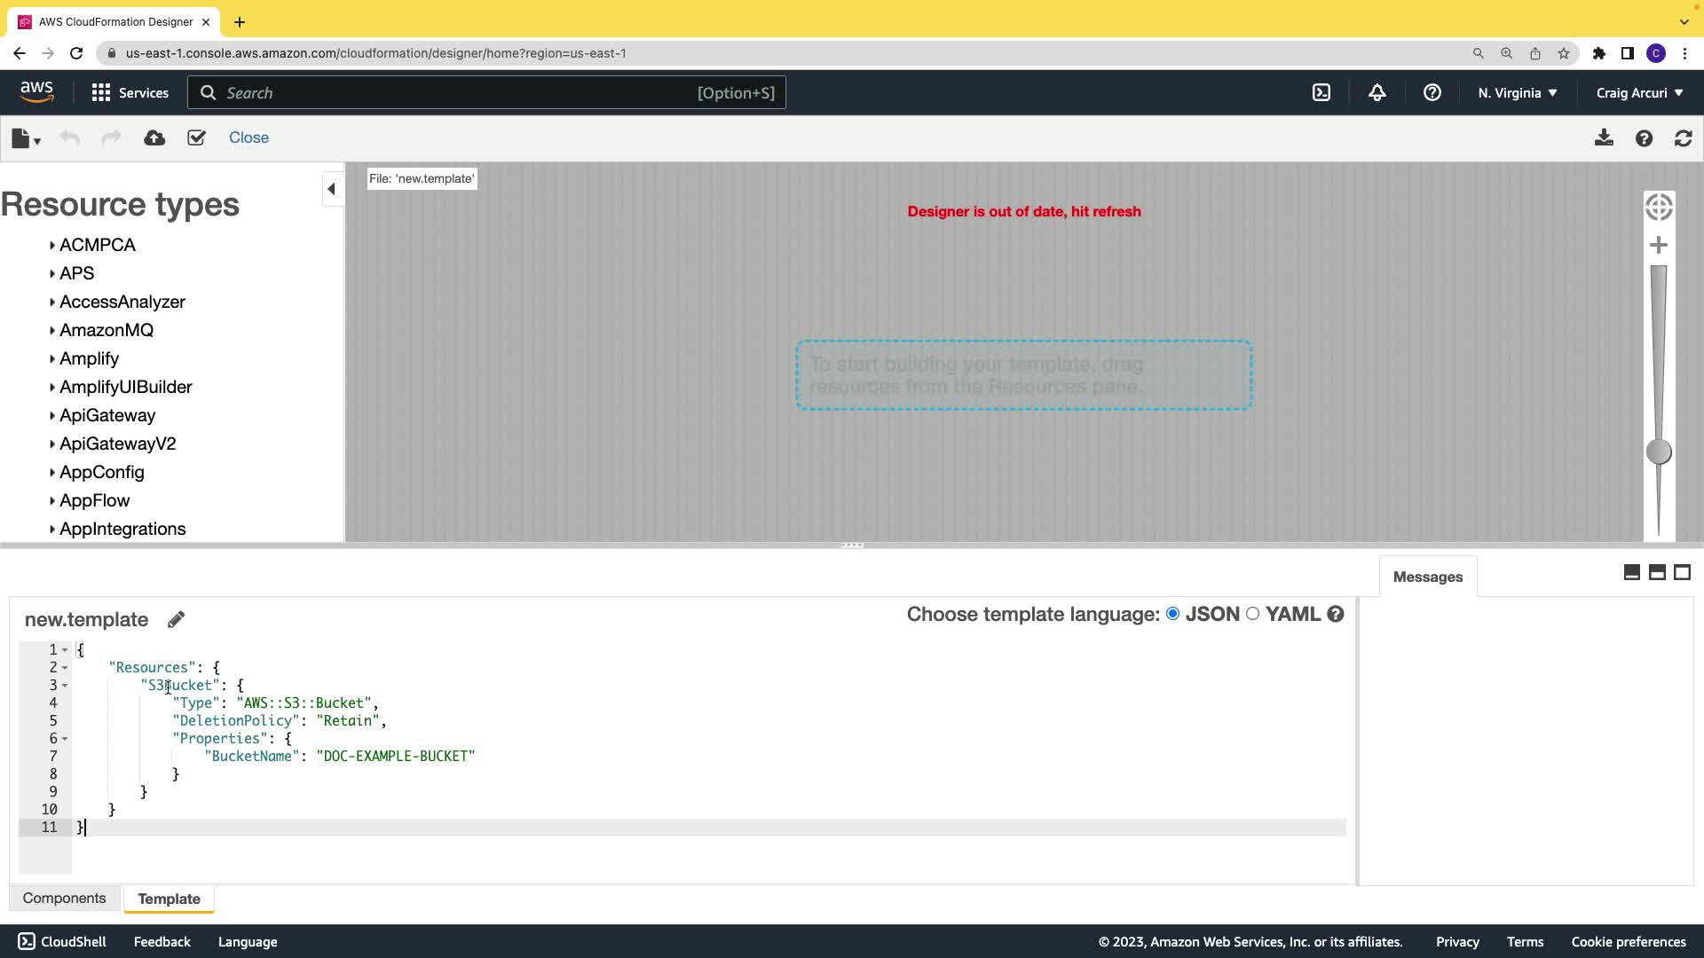This screenshot has width=1704, height=958.
Task: Click the fit-to-window target icon
Action: 1658,208
